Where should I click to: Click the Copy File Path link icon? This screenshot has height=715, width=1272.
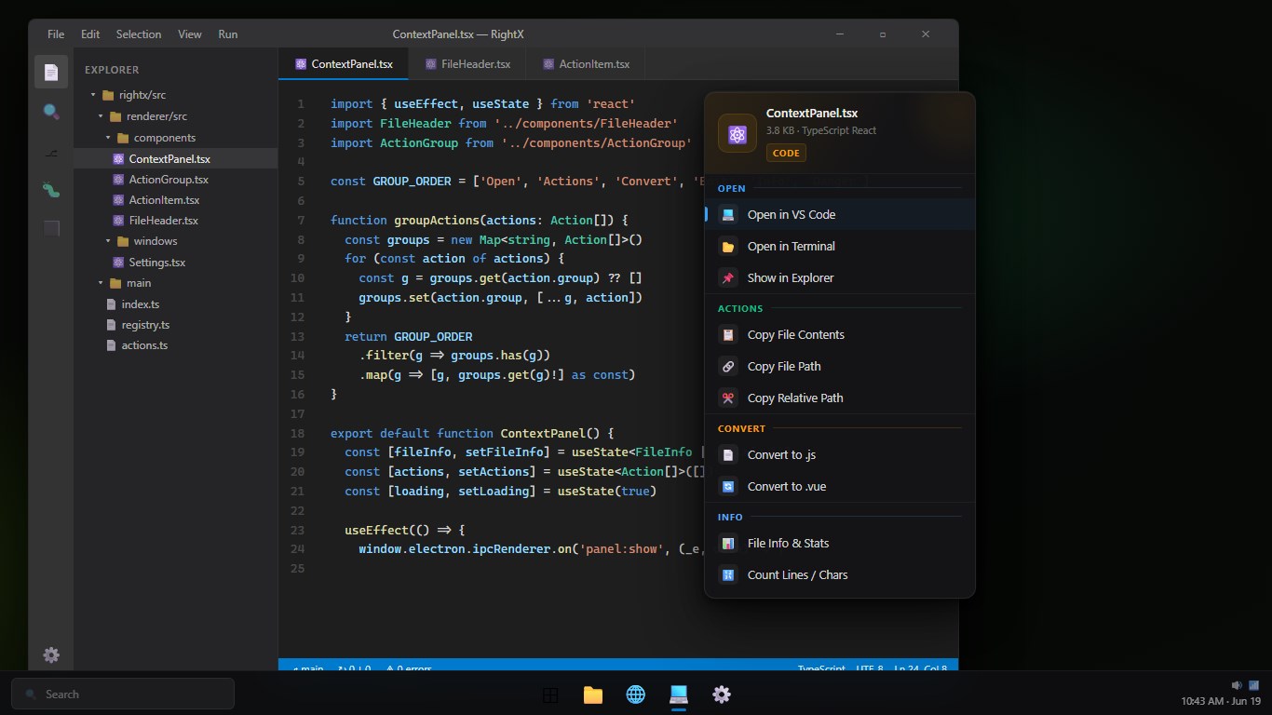(x=728, y=366)
